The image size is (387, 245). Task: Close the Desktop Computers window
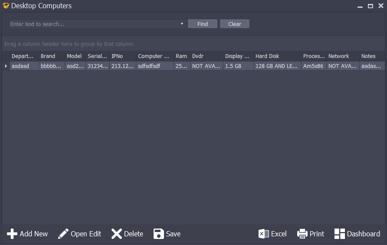tap(381, 6)
